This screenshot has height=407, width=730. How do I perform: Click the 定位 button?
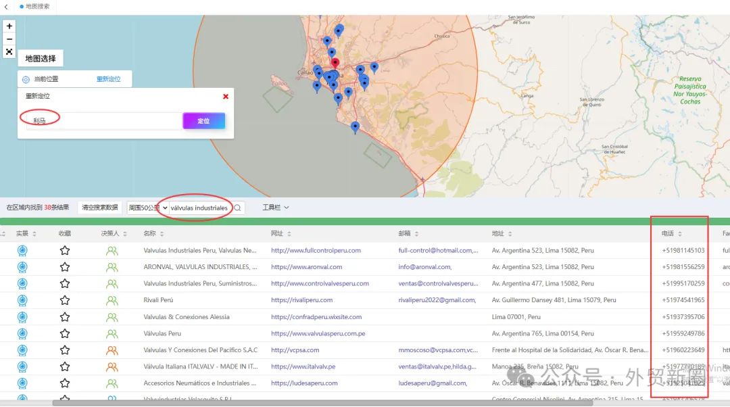point(204,120)
